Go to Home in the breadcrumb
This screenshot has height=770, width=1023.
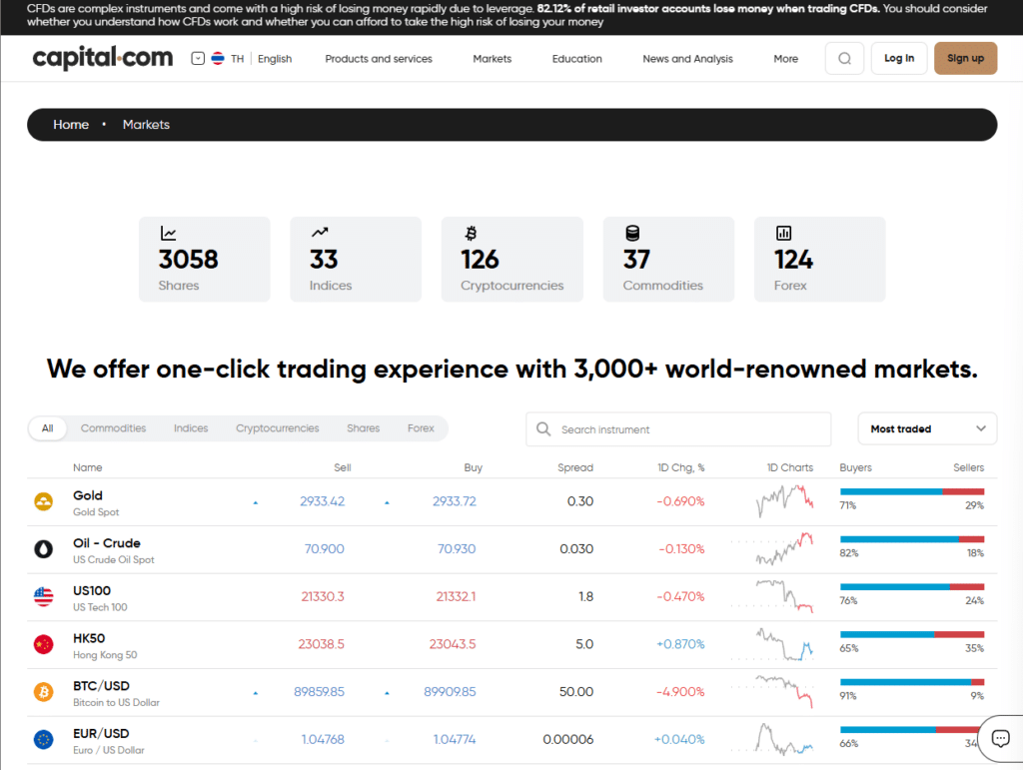pyautogui.click(x=71, y=125)
